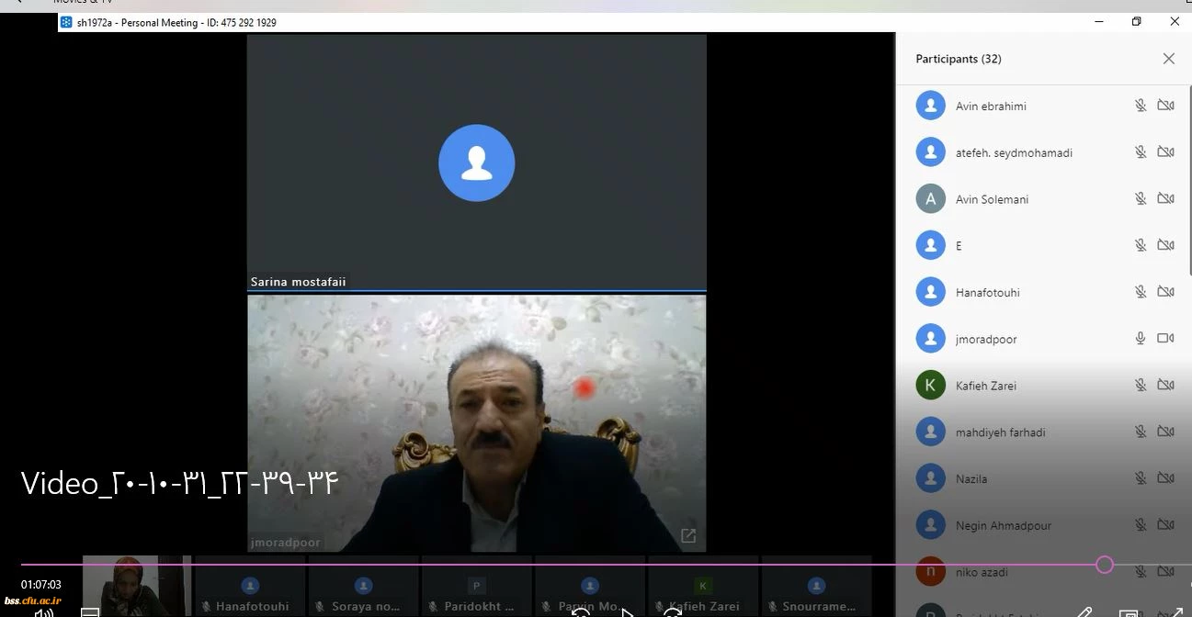This screenshot has height=617, width=1192.
Task: Click jmoradpoor's camera icon in participant list
Action: 1165,339
